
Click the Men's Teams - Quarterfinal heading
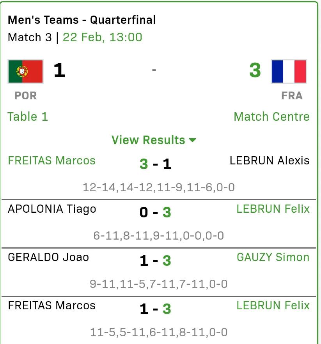82,20
